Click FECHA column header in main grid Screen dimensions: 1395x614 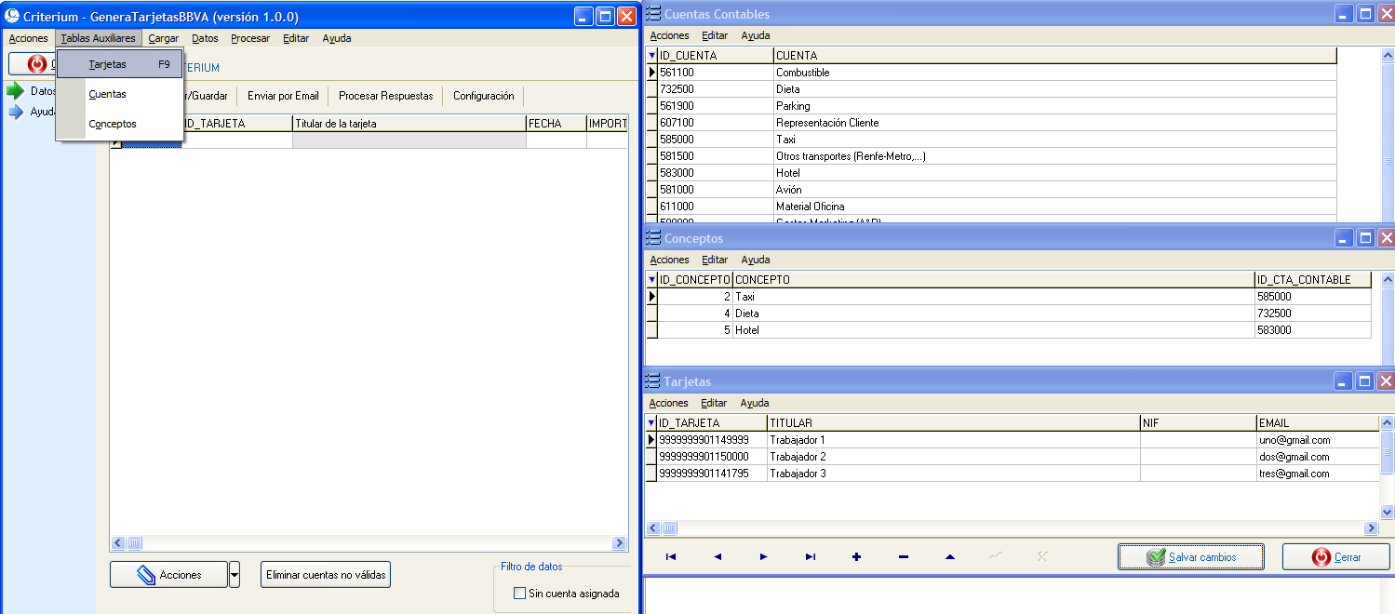pos(556,123)
